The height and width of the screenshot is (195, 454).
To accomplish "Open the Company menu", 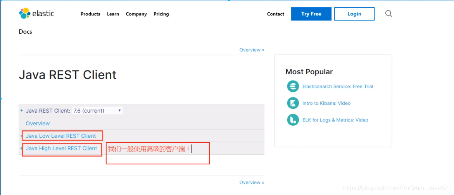I will click(136, 14).
